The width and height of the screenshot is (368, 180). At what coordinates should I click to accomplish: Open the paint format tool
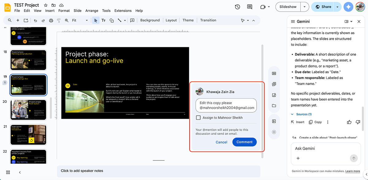click(x=59, y=20)
